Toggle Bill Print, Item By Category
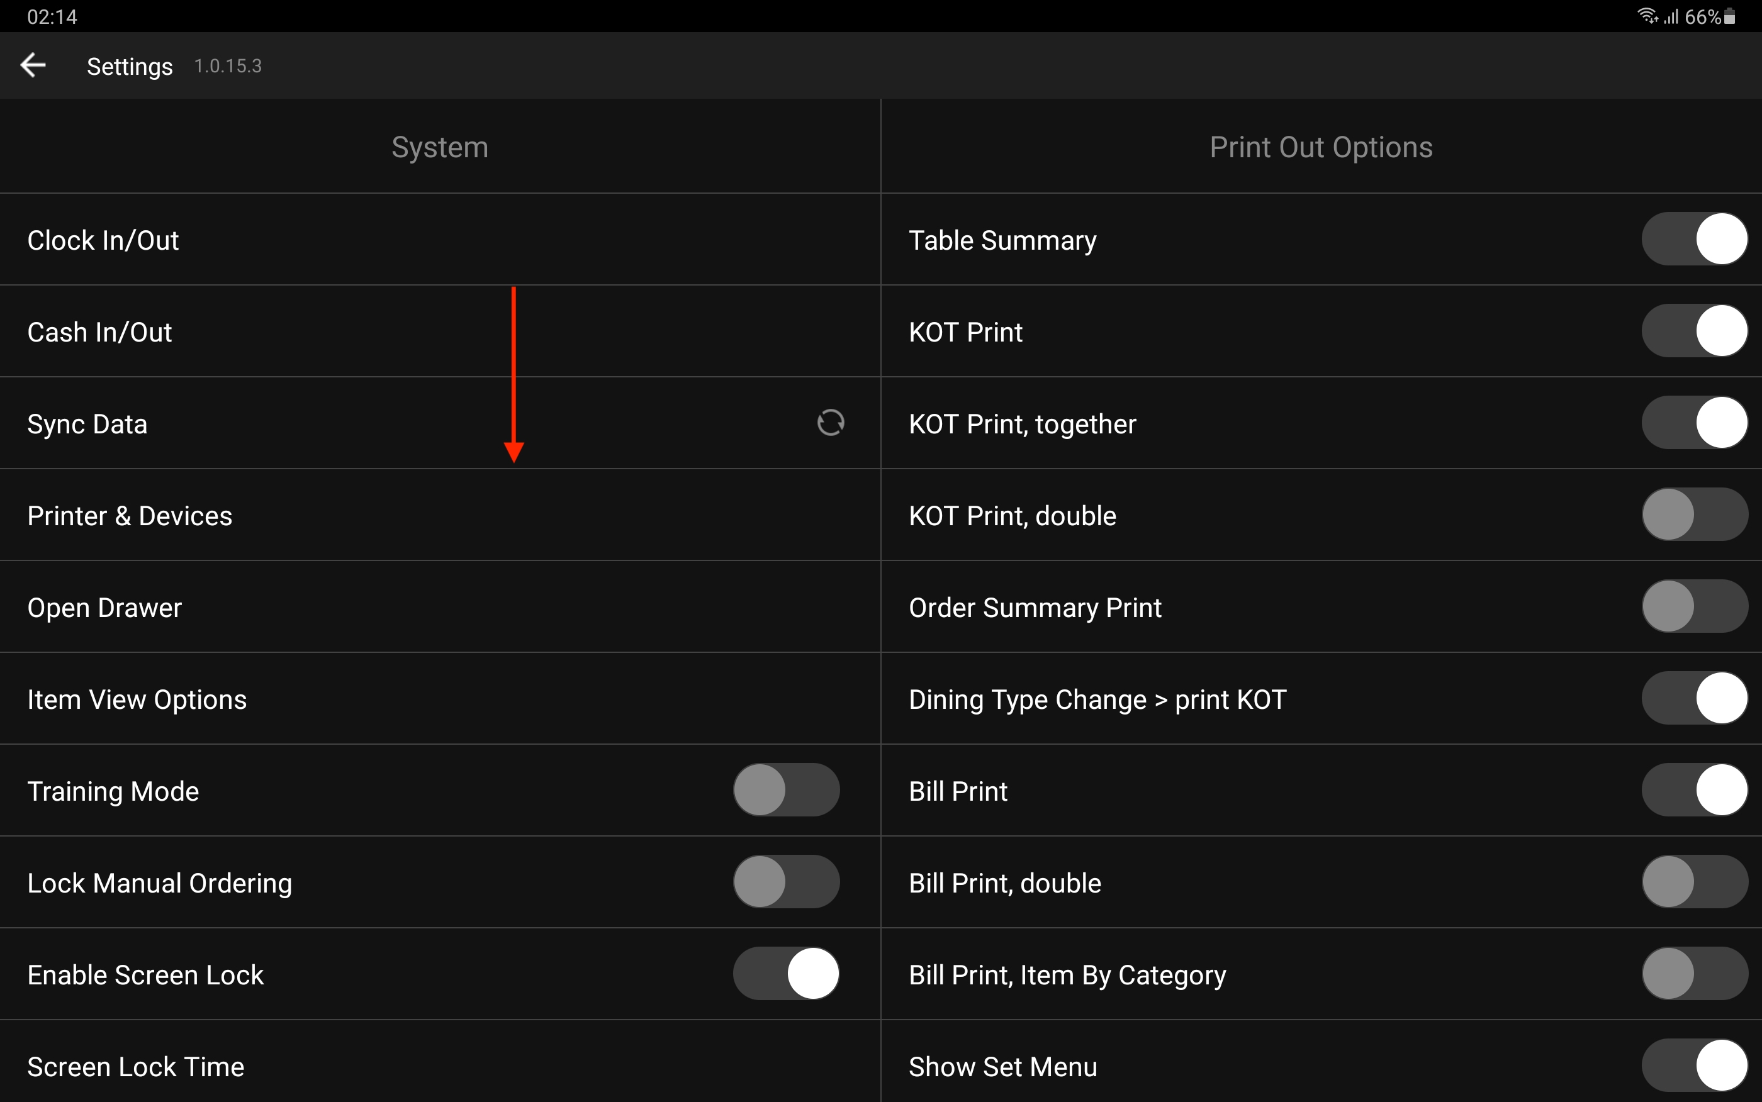This screenshot has width=1762, height=1102. point(1694,974)
